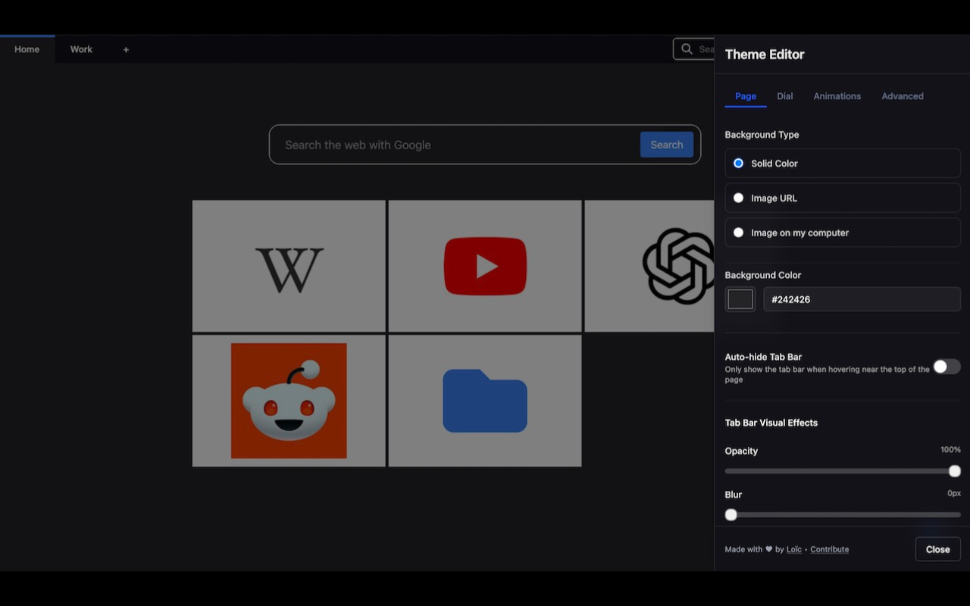Screen dimensions: 970x606
Task: Follow the Loïc author link
Action: tap(793, 550)
